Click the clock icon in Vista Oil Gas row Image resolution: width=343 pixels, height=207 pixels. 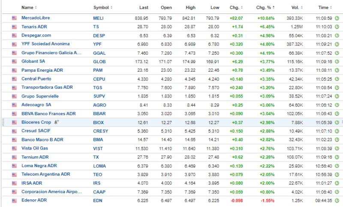click(x=337, y=148)
